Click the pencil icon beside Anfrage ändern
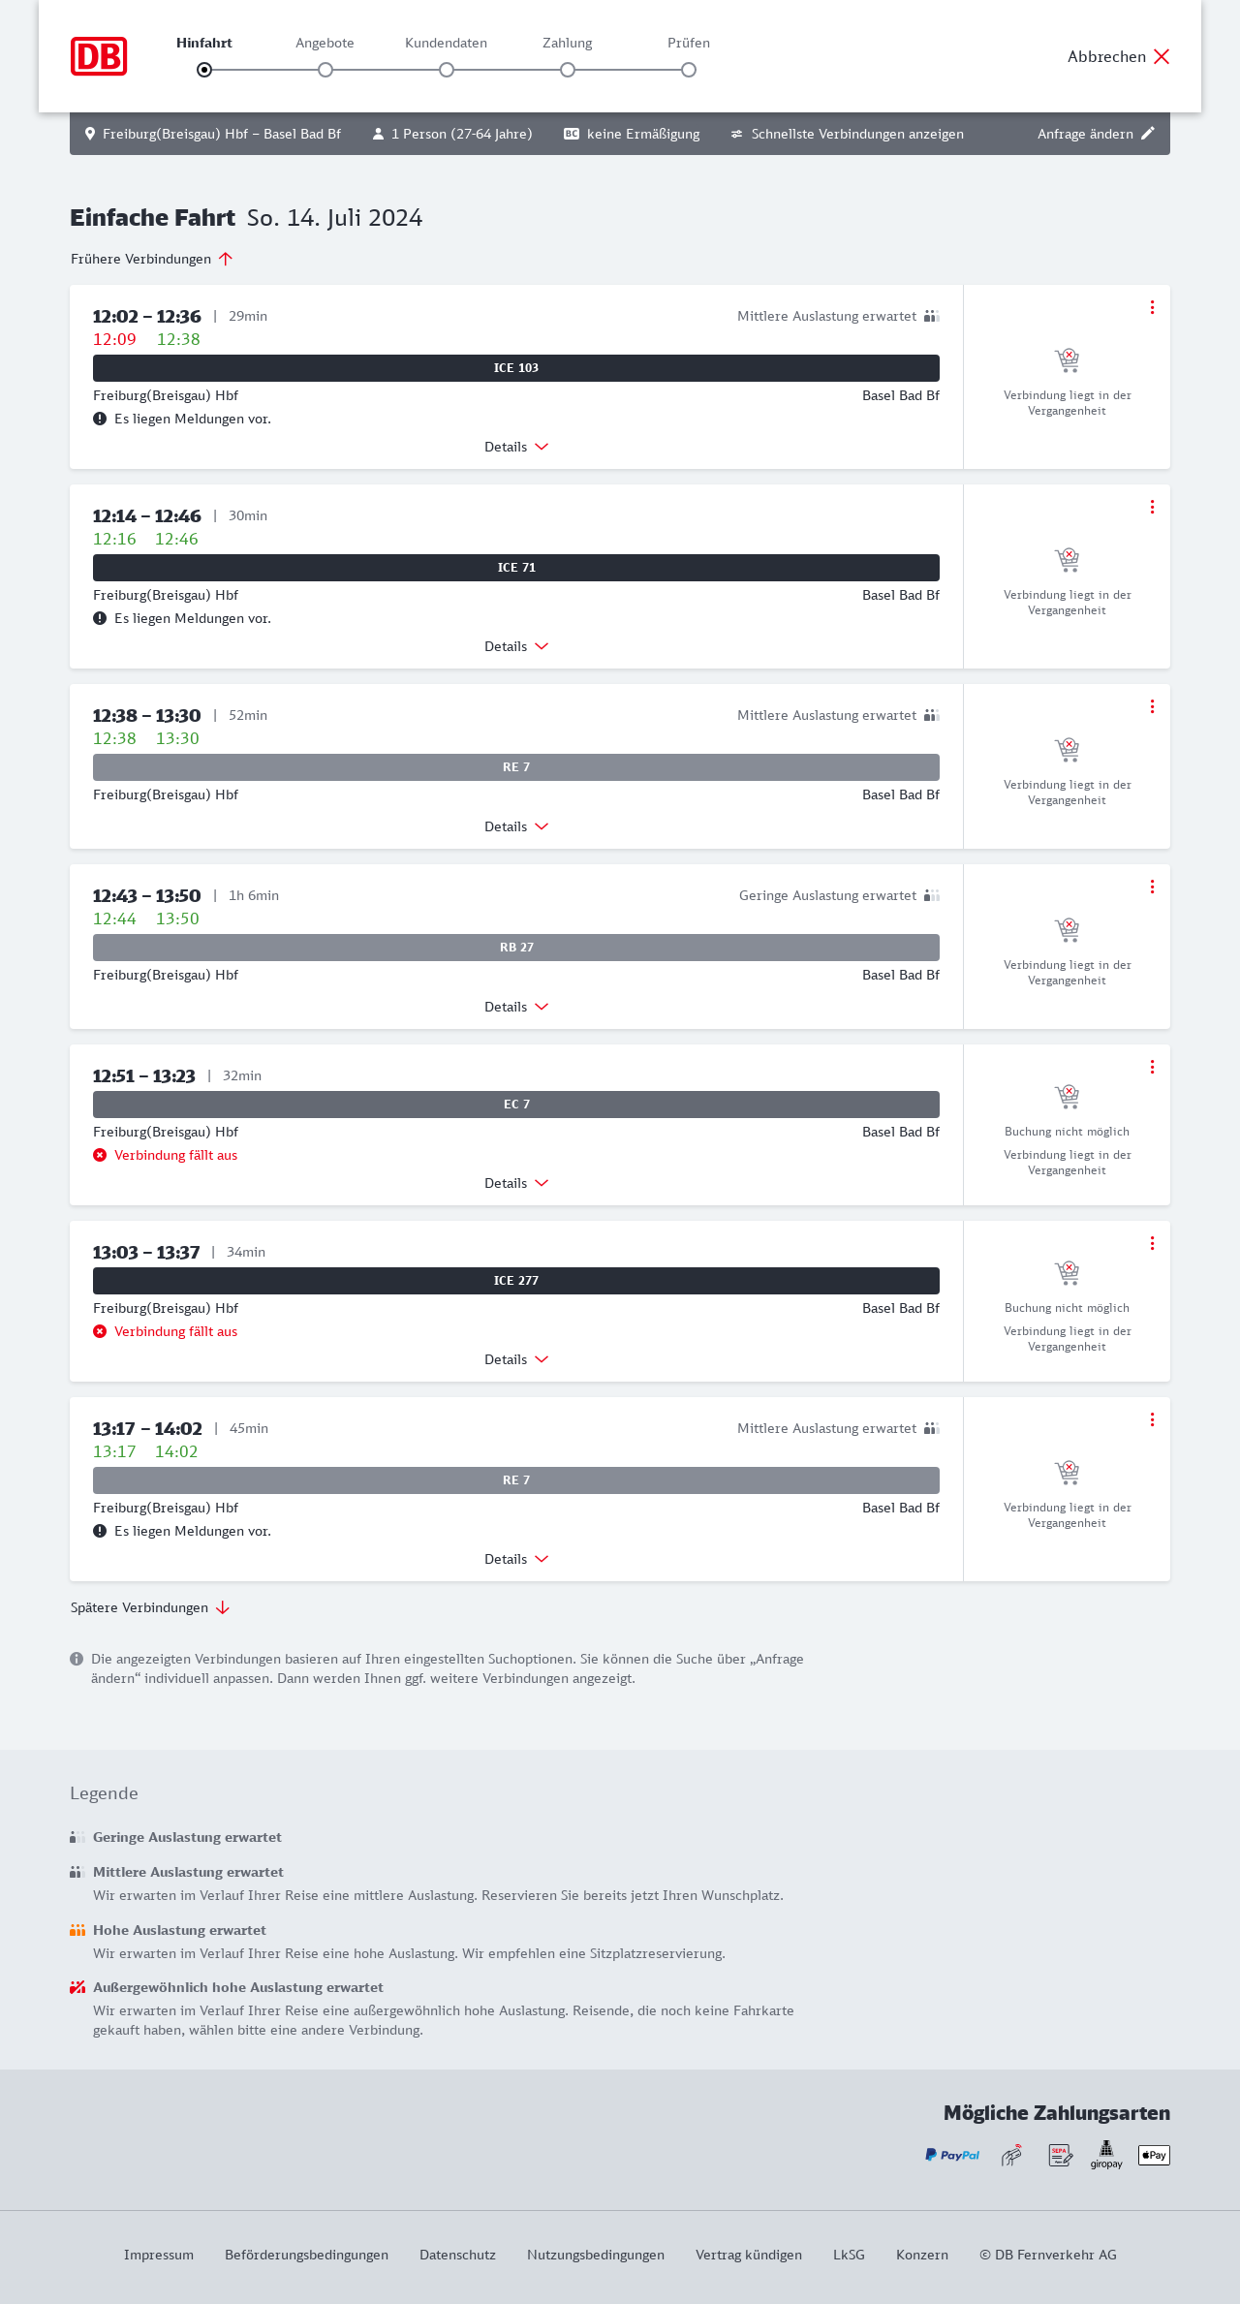1240x2304 pixels. 1148,134
